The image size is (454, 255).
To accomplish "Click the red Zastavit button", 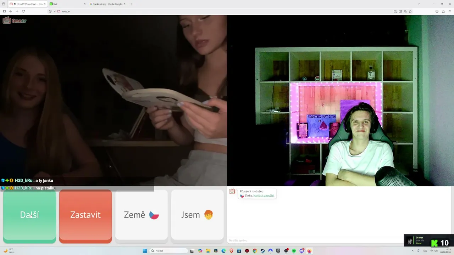I will tap(85, 216).
